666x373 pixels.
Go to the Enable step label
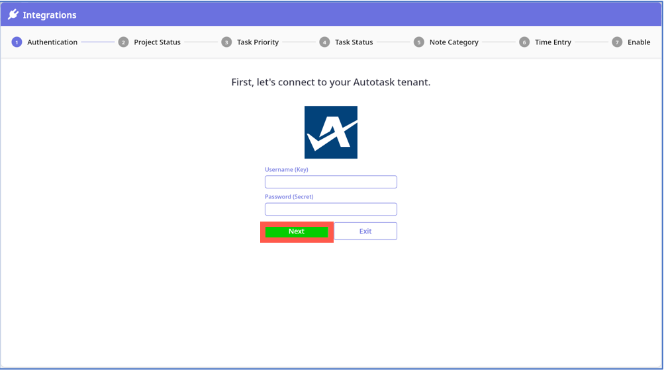tap(639, 42)
